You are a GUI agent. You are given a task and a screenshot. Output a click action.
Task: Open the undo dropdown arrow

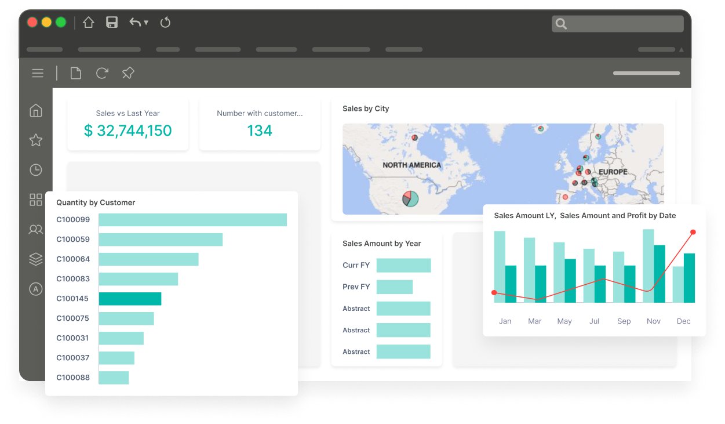(x=146, y=23)
